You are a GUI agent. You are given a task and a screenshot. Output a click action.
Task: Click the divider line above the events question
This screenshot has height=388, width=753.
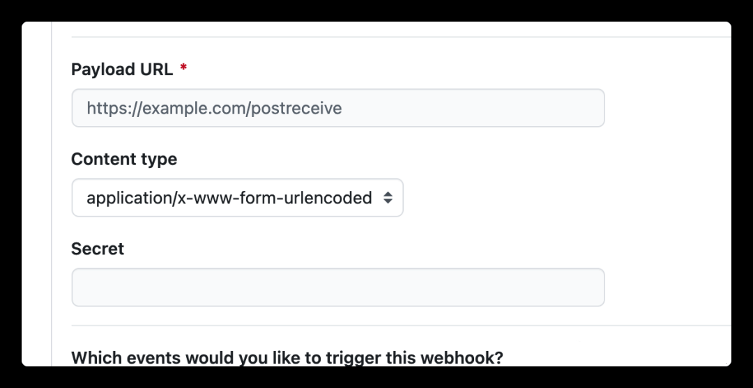click(401, 325)
